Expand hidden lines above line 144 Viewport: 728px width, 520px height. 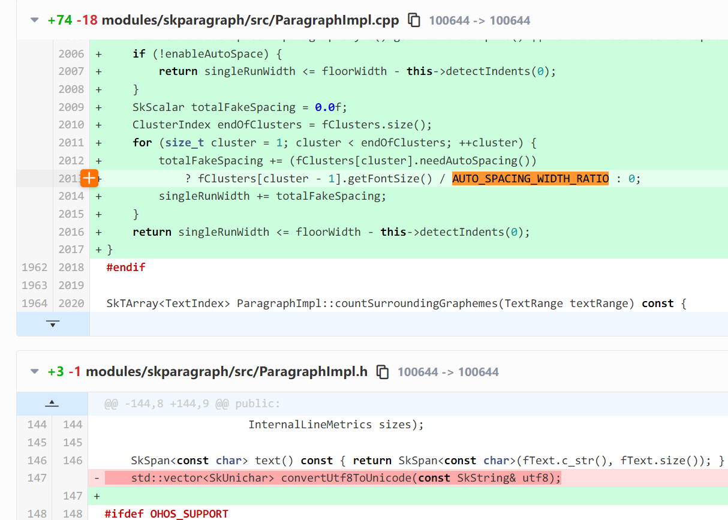click(52, 404)
